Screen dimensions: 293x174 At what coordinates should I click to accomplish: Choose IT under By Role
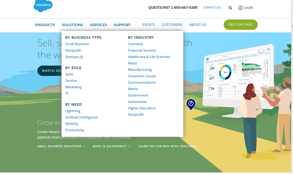click(67, 94)
